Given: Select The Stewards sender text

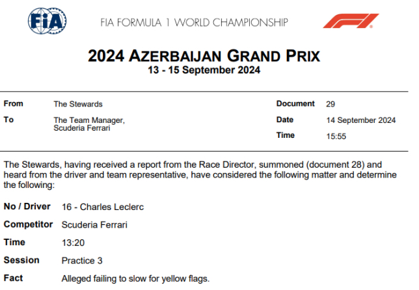Looking at the screenshot, I should pyautogui.click(x=78, y=104).
